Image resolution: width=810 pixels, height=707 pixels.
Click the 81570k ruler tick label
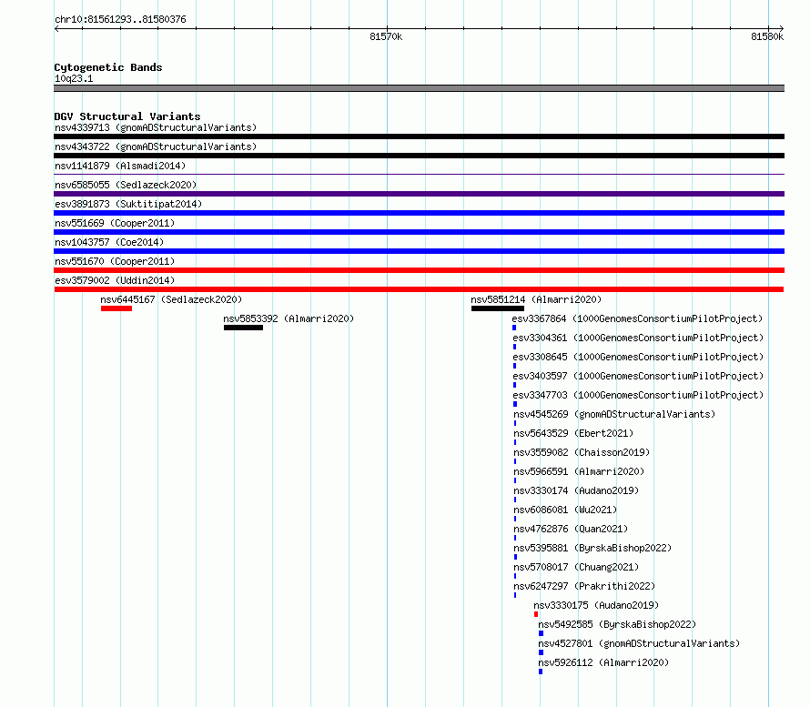pos(386,36)
